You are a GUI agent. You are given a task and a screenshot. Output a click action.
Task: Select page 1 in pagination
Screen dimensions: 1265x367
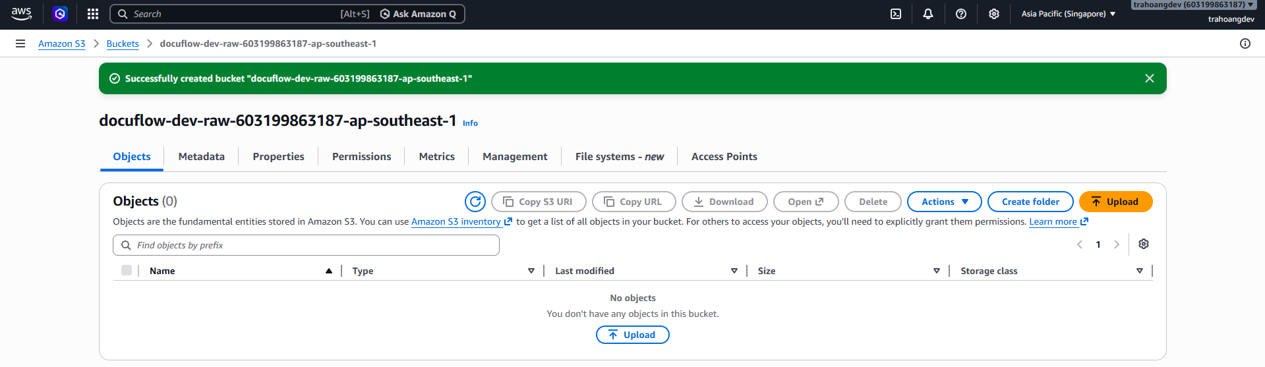1098,244
